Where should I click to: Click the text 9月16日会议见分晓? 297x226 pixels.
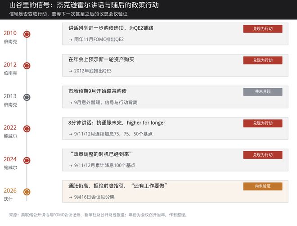pyautogui.click(x=94, y=197)
